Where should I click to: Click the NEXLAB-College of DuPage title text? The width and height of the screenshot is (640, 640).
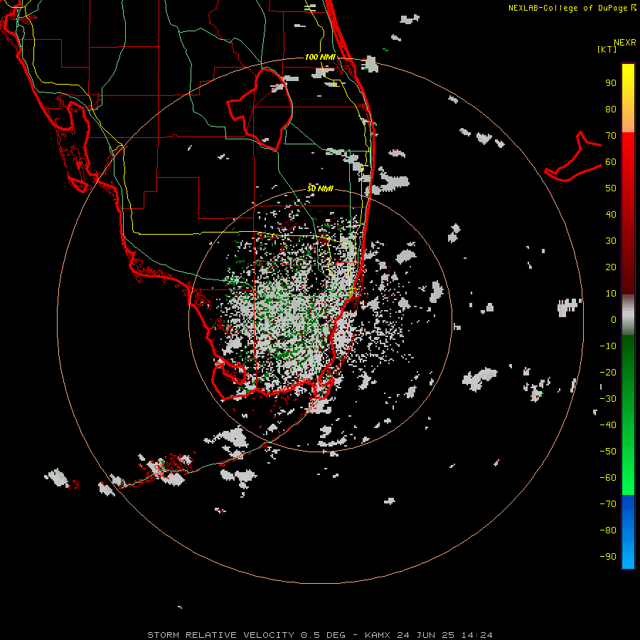[567, 8]
